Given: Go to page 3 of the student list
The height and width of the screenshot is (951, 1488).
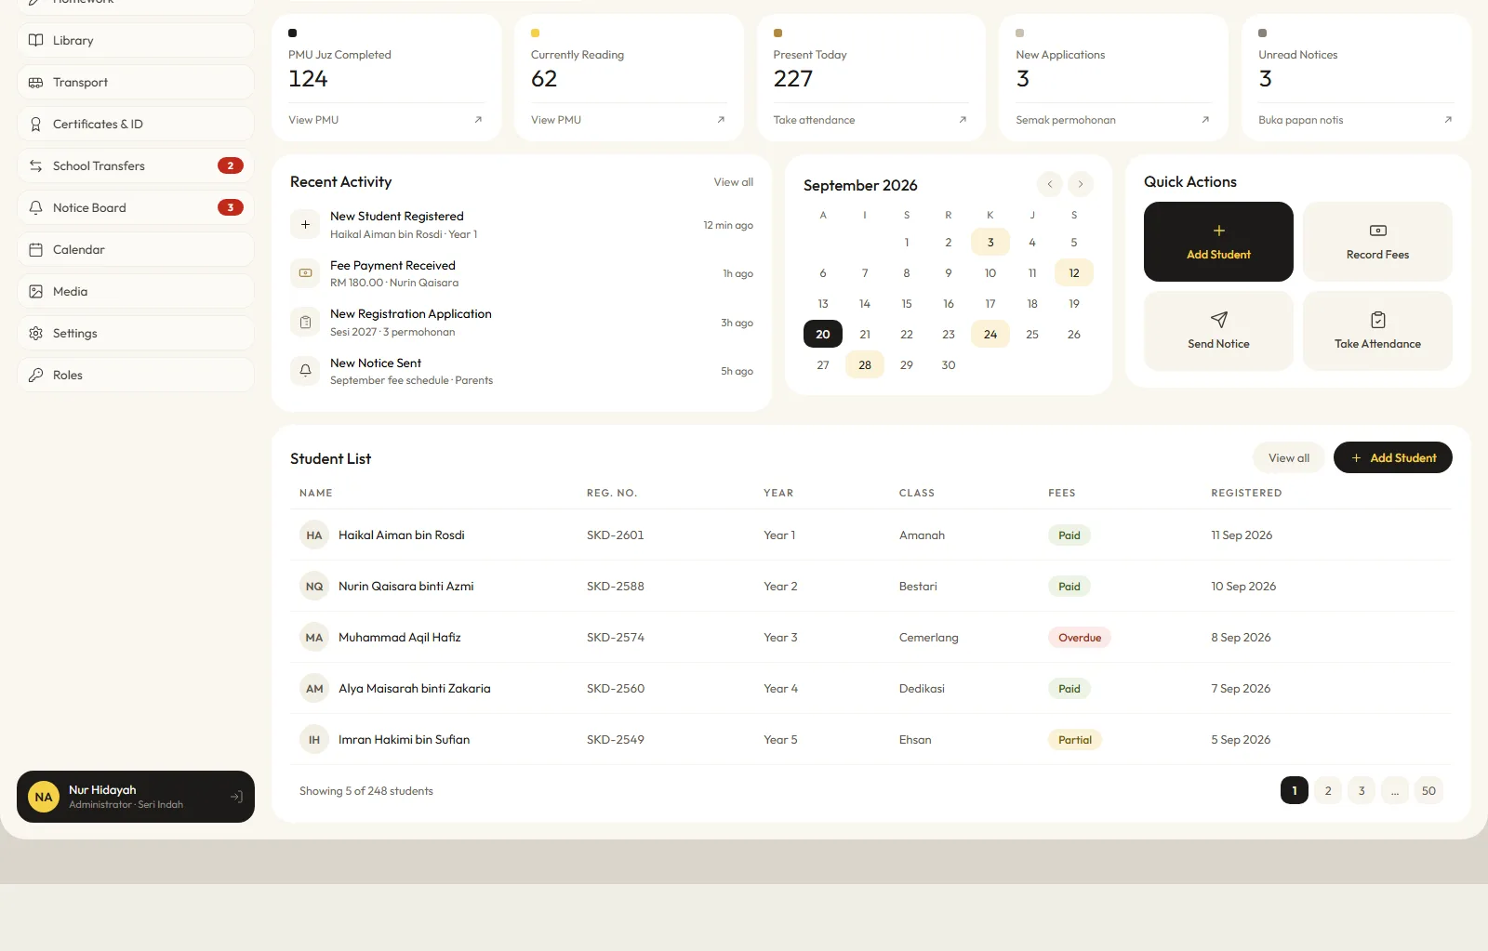Looking at the screenshot, I should [x=1362, y=791].
